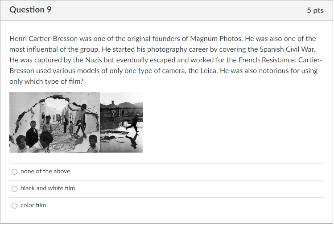Click the jumper's reflection in the puddle
This screenshot has width=334, height=225.
pyautogui.click(x=132, y=141)
